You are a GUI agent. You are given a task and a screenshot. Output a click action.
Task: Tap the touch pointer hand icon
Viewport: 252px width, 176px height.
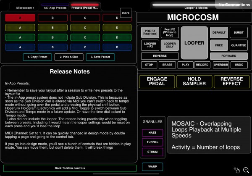[x=237, y=170]
